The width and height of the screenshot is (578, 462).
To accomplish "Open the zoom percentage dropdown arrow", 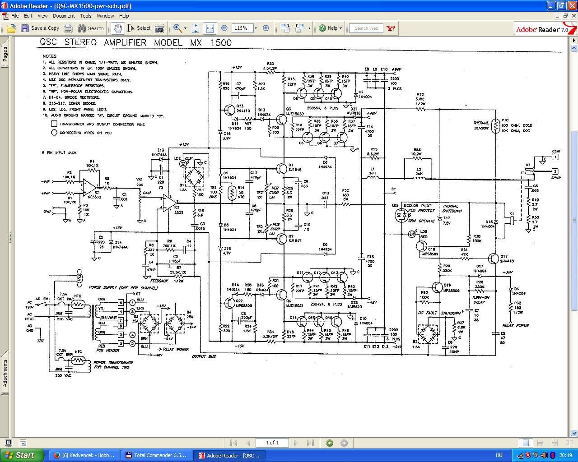I will 256,28.
